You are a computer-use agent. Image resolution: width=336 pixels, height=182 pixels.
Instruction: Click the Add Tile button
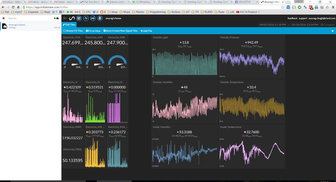146,31
